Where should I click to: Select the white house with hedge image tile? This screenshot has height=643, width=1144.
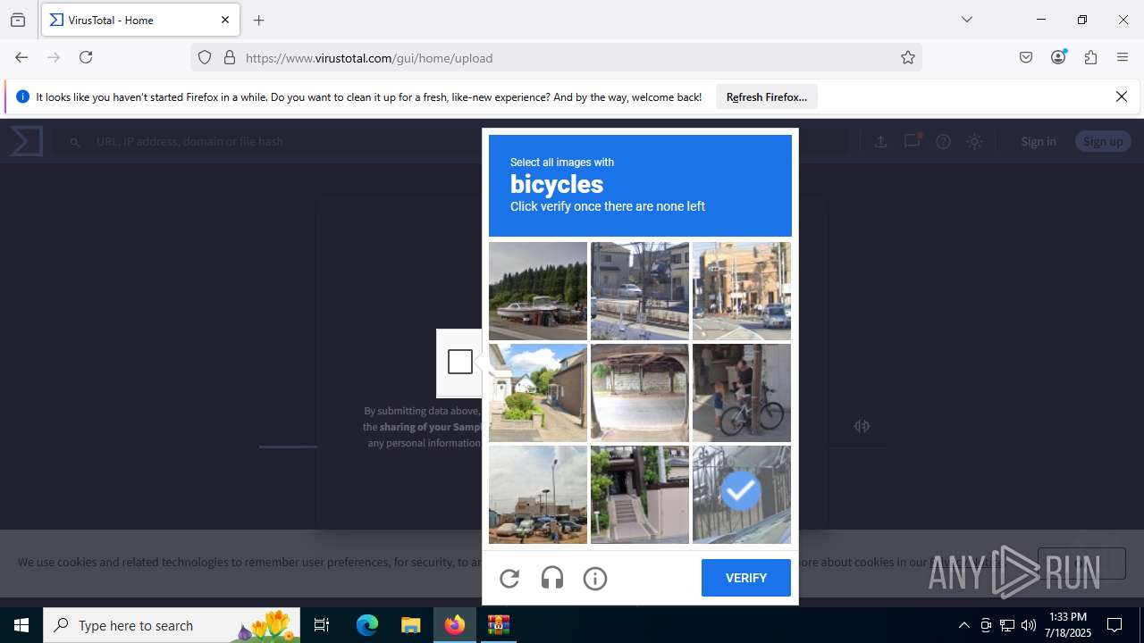(538, 393)
